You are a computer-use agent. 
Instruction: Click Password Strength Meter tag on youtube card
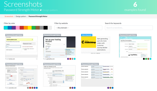pos(14,64)
